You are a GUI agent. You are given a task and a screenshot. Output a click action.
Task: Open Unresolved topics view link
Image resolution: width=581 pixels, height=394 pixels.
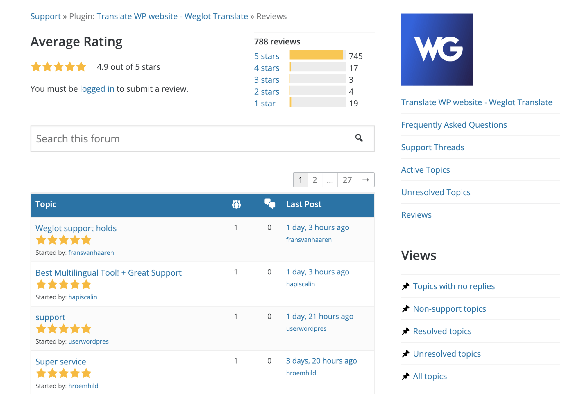(x=447, y=354)
